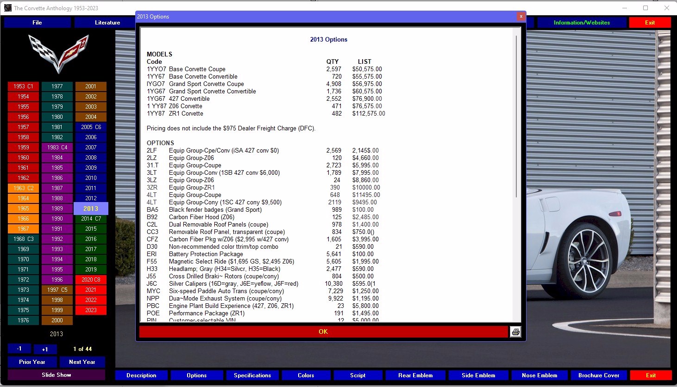Select year 1990
Image resolution: width=677 pixels, height=387 pixels.
coord(57,219)
